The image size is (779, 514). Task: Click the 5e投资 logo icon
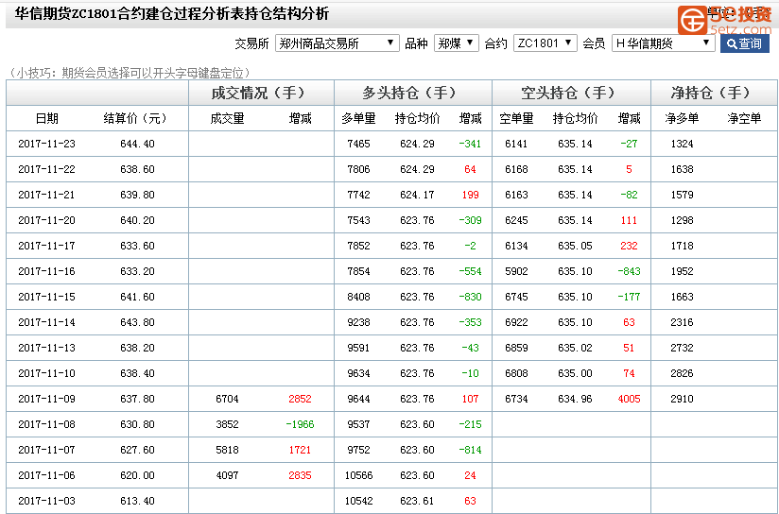click(x=693, y=21)
